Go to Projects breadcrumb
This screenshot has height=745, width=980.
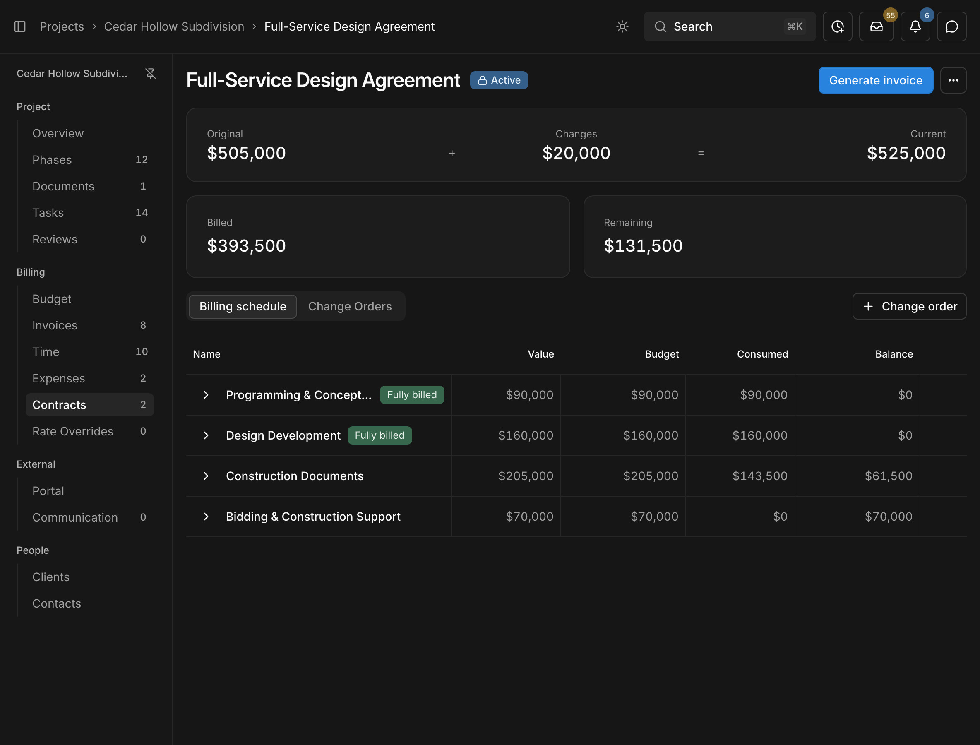point(62,26)
